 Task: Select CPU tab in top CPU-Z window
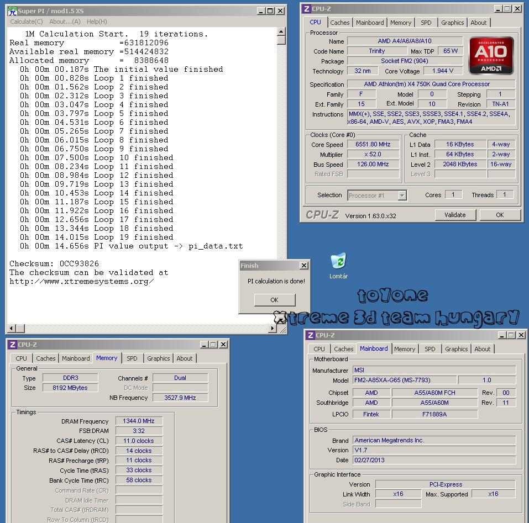click(316, 22)
